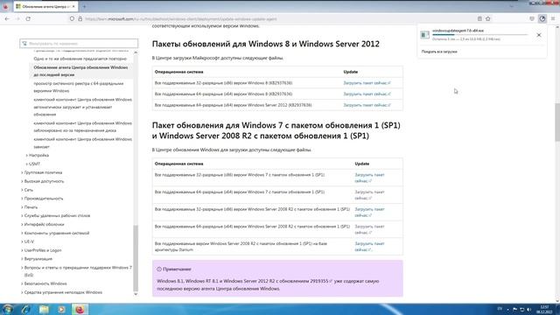
Task: Click the Action Center flag tray icon
Action: 514,309
